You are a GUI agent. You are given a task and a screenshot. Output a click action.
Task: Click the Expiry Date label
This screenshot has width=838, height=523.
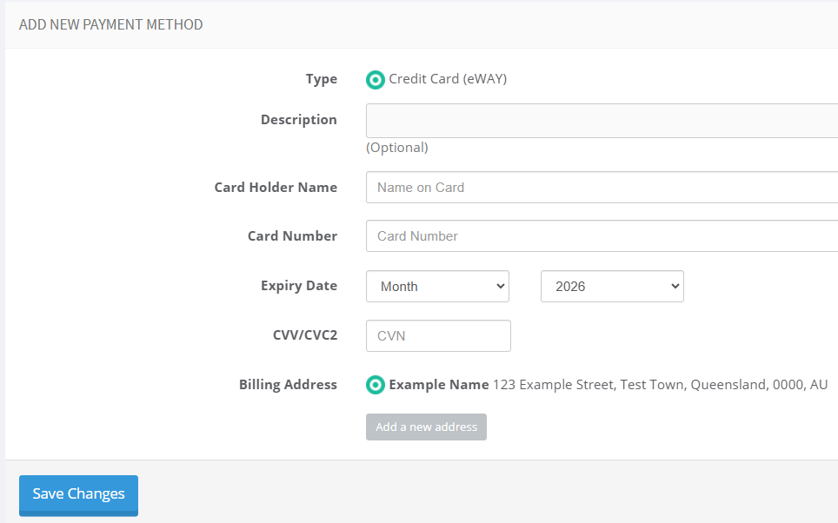299,286
